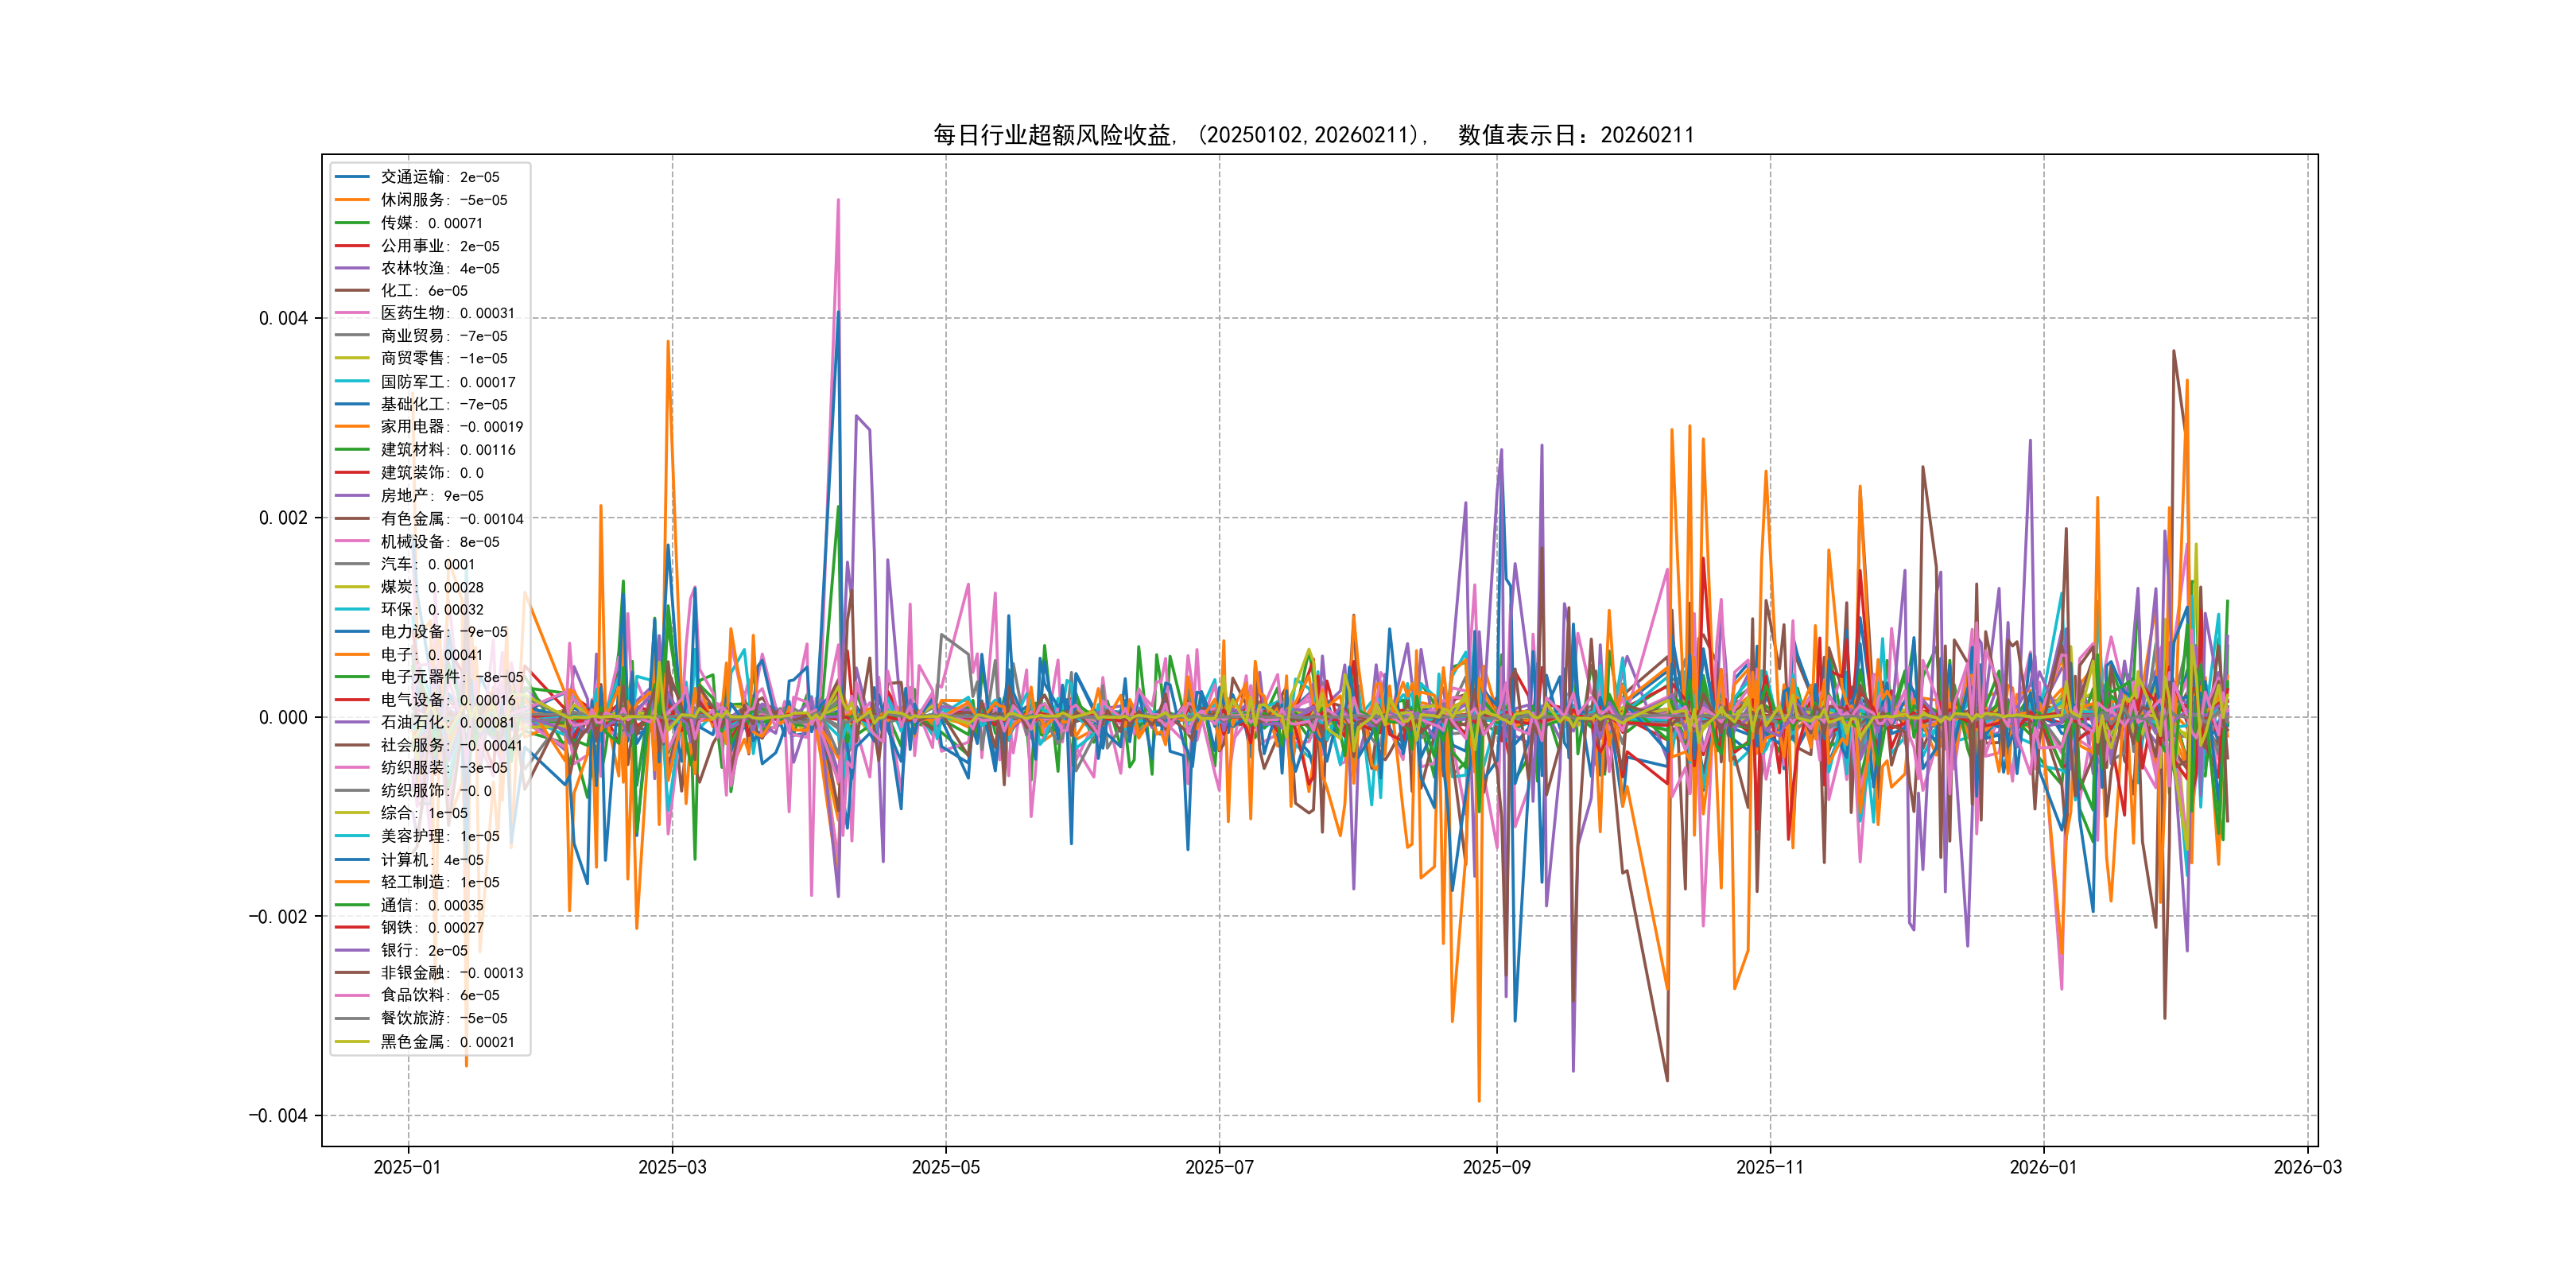
Task: Click the 交通运输 legend line swatch
Action: (x=352, y=177)
